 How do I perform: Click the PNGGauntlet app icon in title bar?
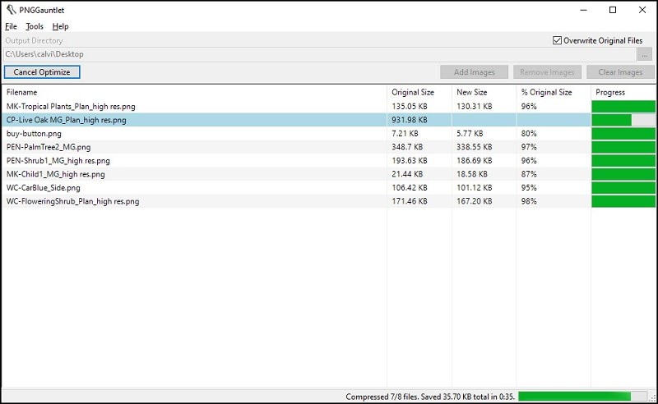pyautogui.click(x=11, y=10)
